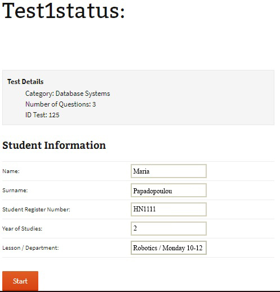Click the 'ID Test: 125' line
This screenshot has height=292, width=280.
click(42, 115)
